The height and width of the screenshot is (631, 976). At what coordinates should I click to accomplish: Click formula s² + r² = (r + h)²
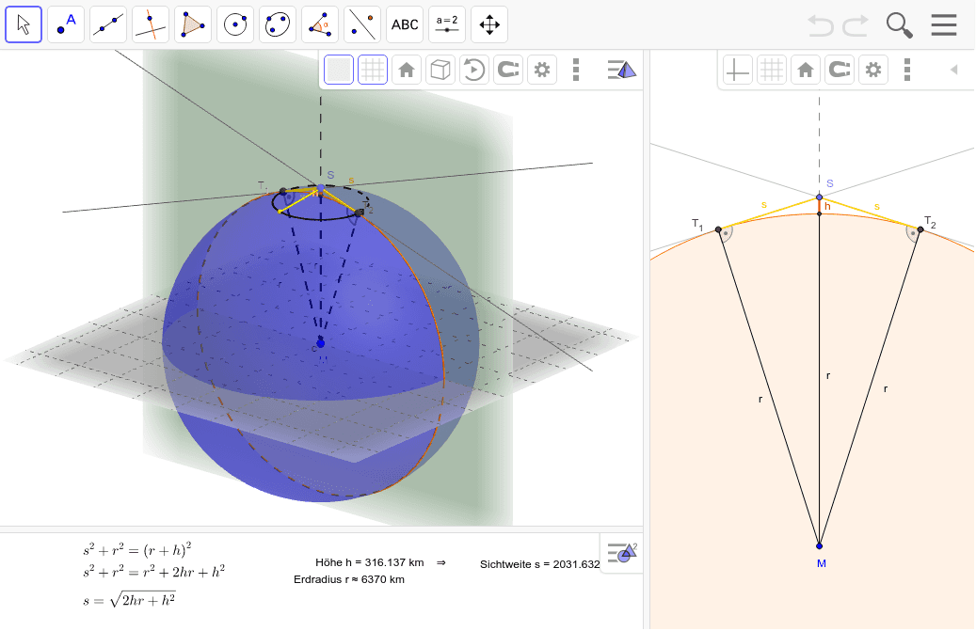point(136,550)
